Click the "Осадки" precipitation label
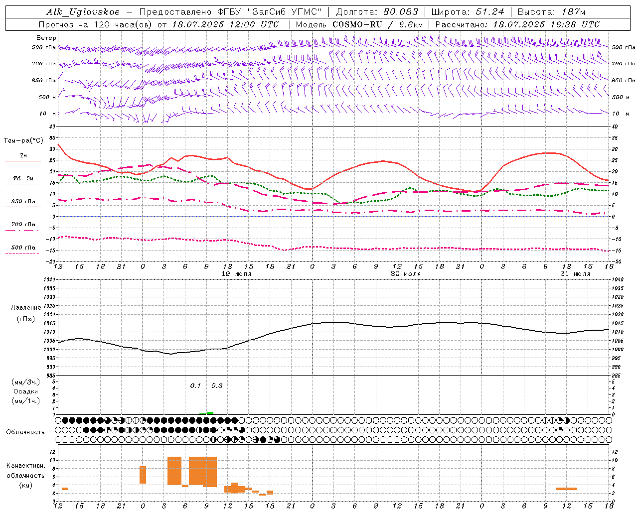Image resolution: width=638 pixels, height=510 pixels. (x=26, y=391)
